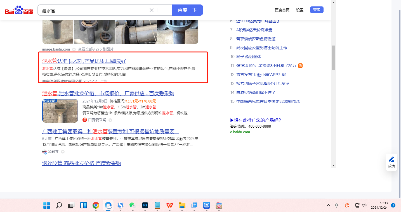
Task: Toggle the 中 Chinese input mode indicator
Action: (x=337, y=205)
